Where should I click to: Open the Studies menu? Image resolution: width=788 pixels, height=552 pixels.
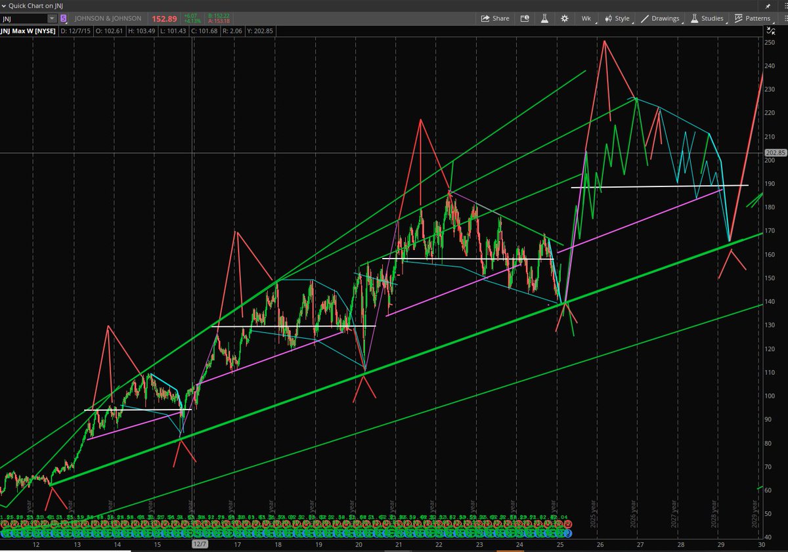[x=707, y=18]
